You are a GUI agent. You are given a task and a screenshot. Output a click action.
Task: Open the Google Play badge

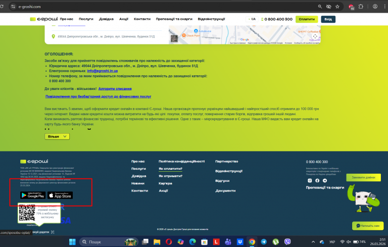coord(33,195)
